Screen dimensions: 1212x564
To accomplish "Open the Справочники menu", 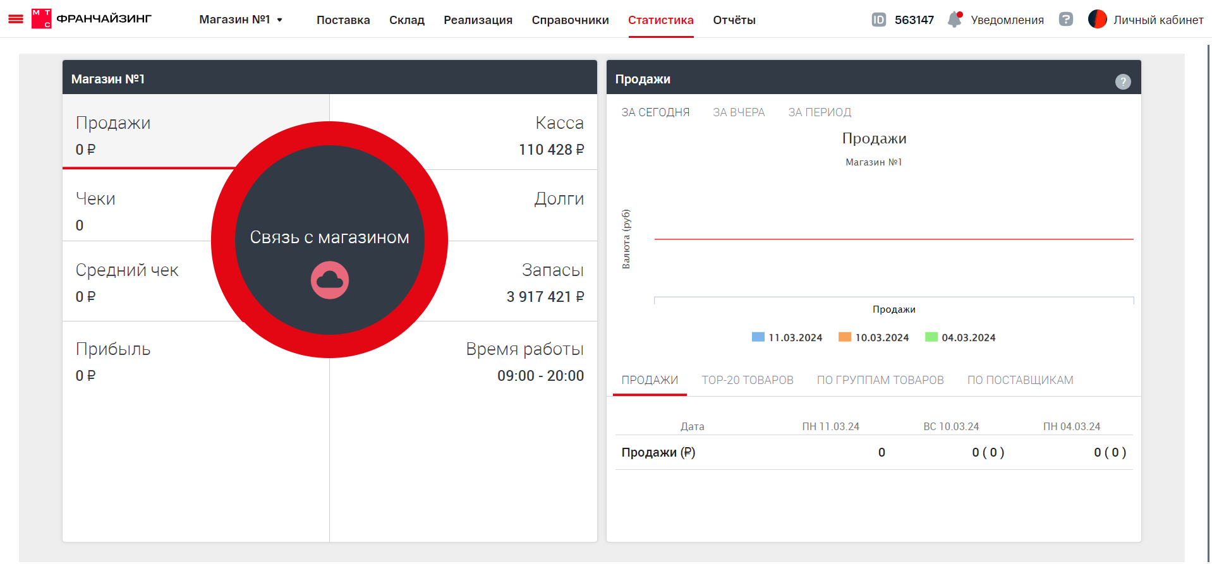I will point(570,20).
